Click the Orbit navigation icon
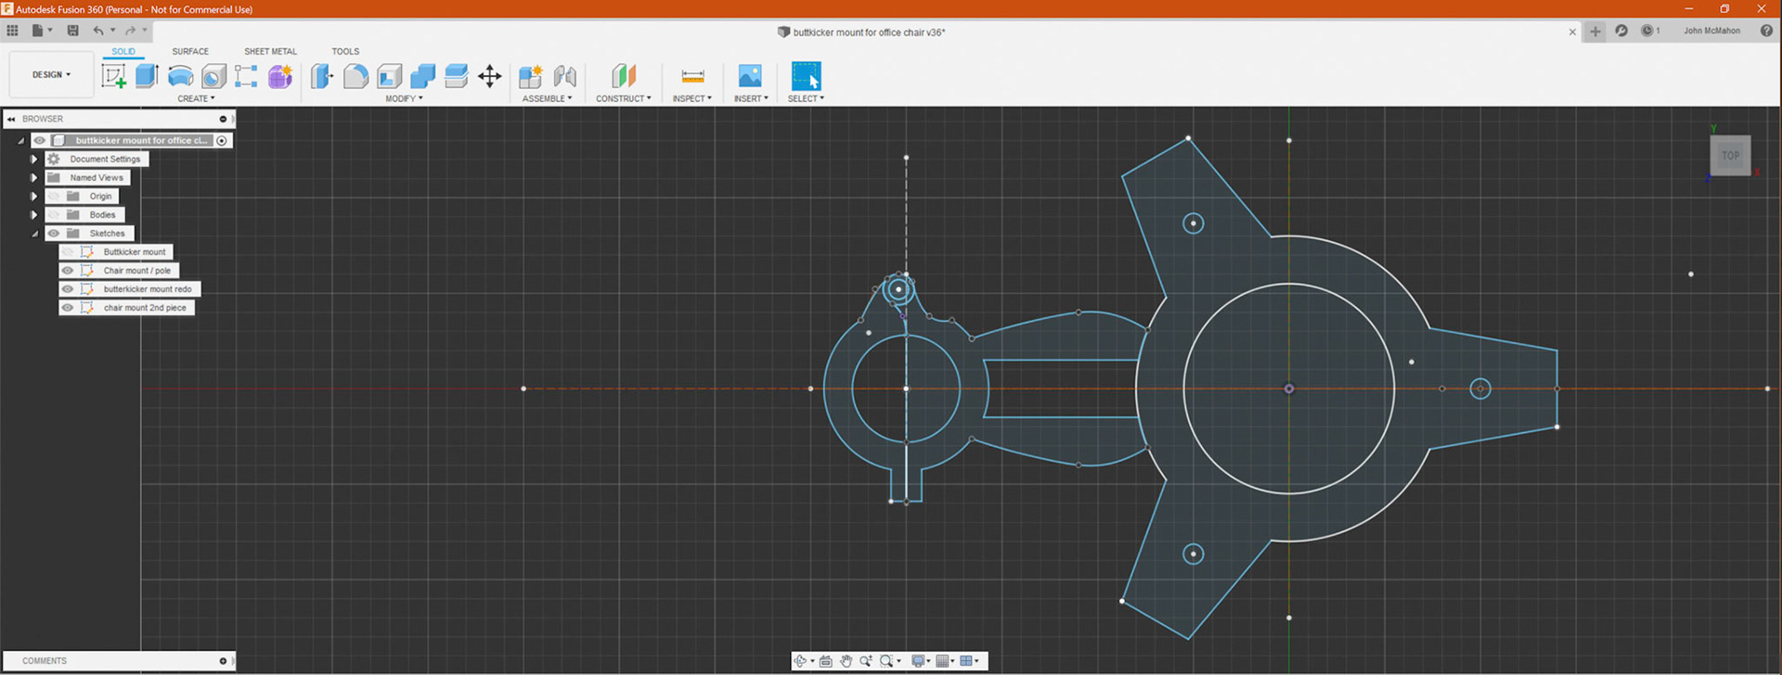 tap(800, 661)
